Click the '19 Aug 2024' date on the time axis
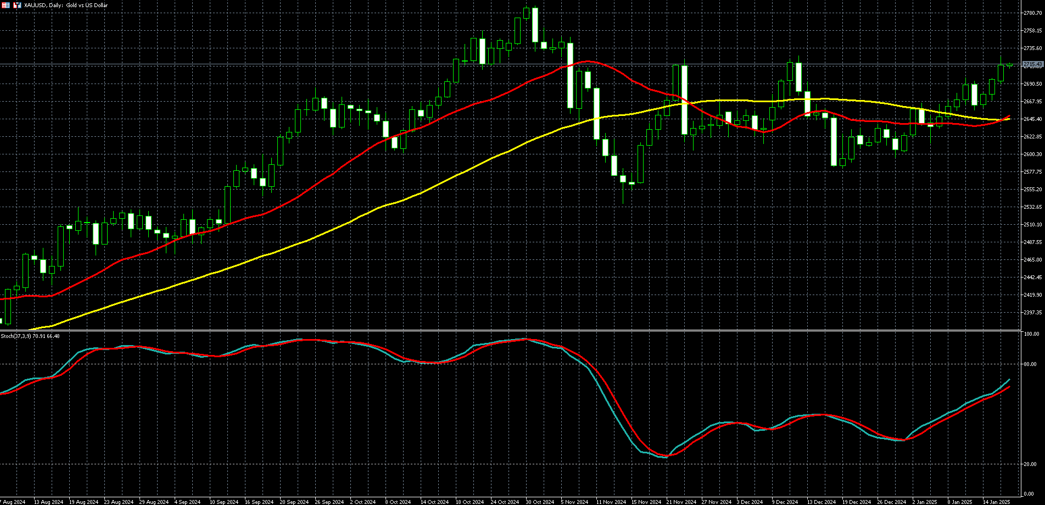 pos(83,502)
